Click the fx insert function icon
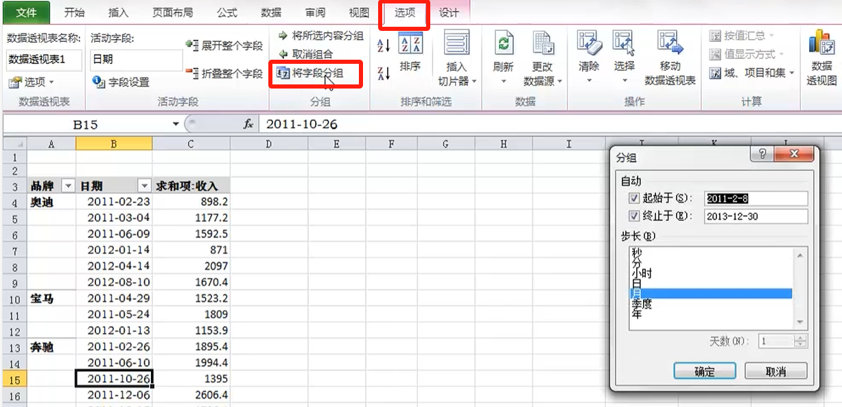Viewport: 842px width, 407px height. (x=248, y=124)
